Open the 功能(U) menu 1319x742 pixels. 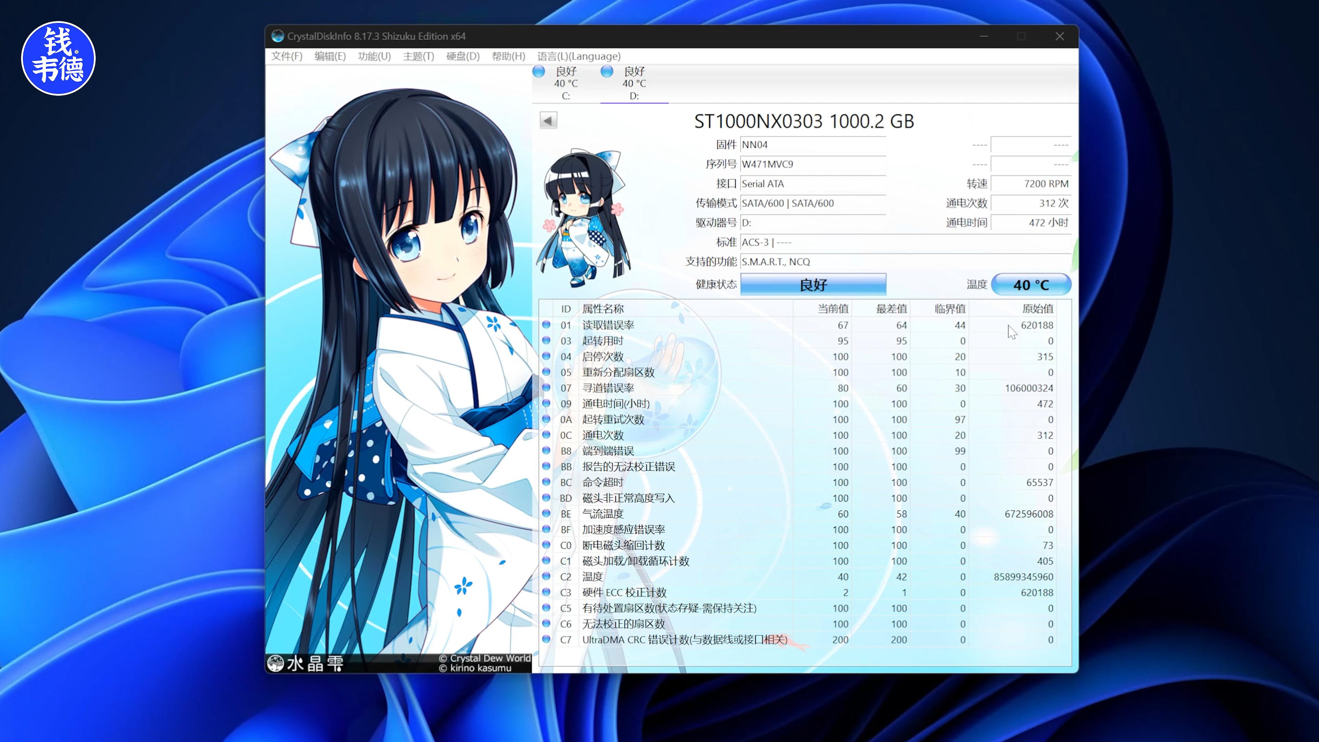click(x=374, y=56)
